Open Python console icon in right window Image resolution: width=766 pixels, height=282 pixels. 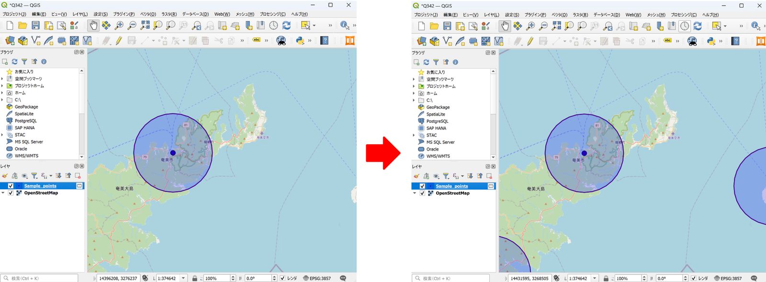pos(711,41)
